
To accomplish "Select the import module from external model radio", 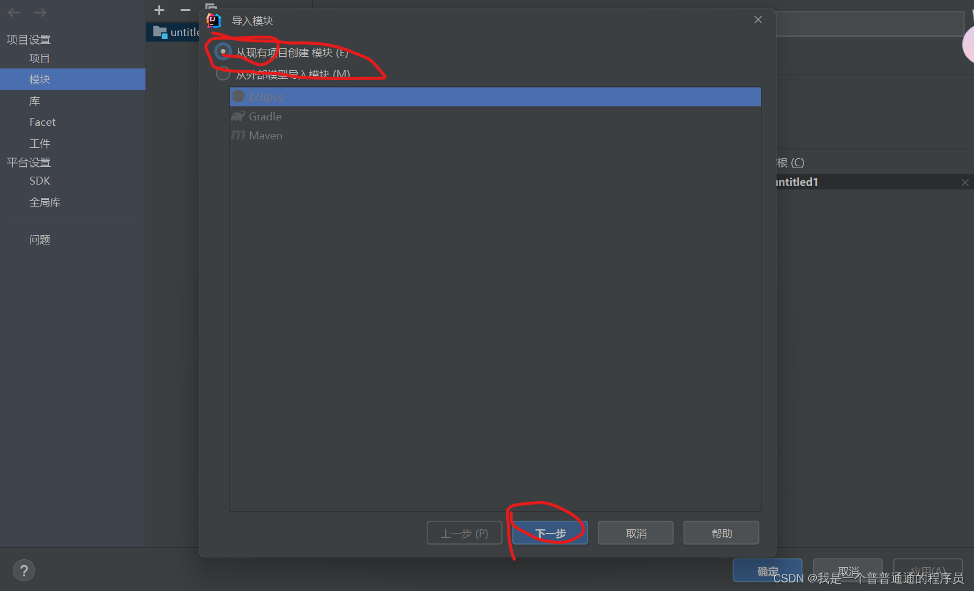I will coord(223,74).
